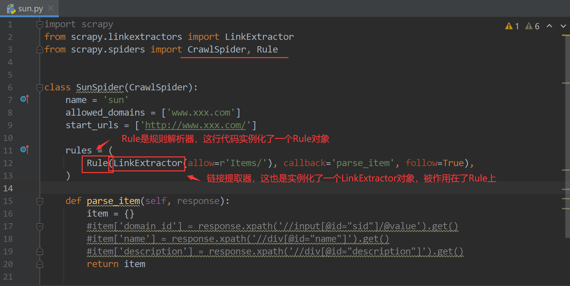Click line number 14 in the gutter
Image resolution: width=570 pixels, height=286 pixels.
tap(8, 188)
